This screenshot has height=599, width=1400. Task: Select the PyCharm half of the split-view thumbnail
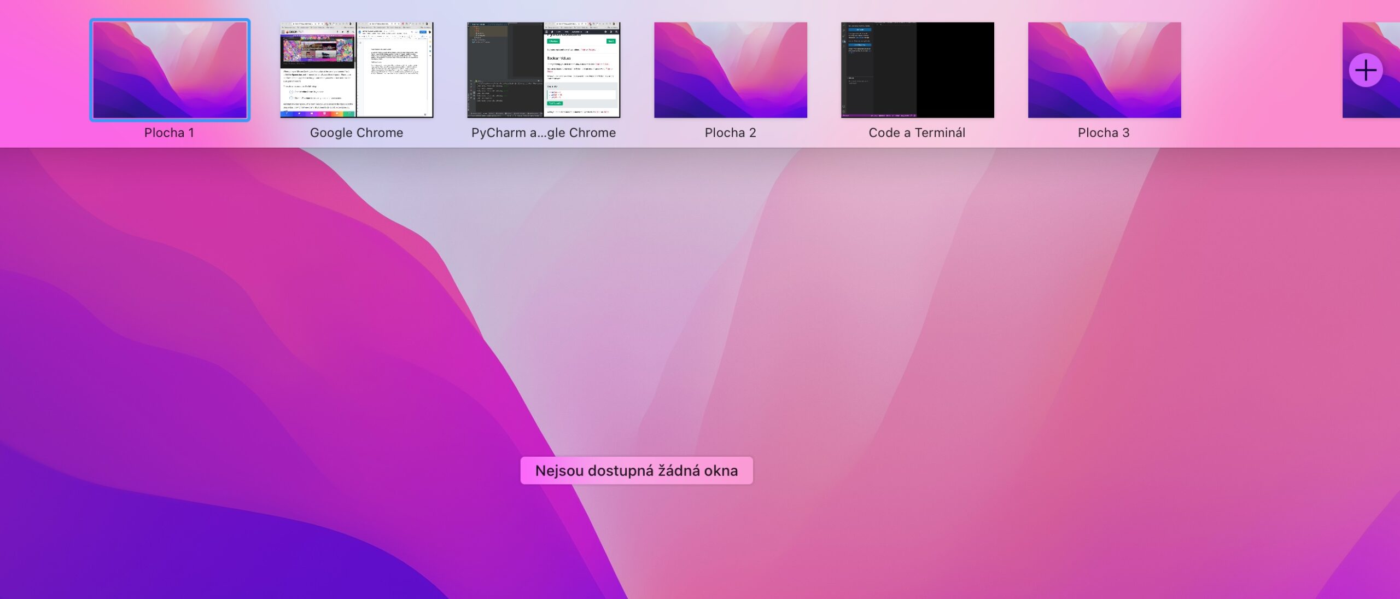click(505, 70)
